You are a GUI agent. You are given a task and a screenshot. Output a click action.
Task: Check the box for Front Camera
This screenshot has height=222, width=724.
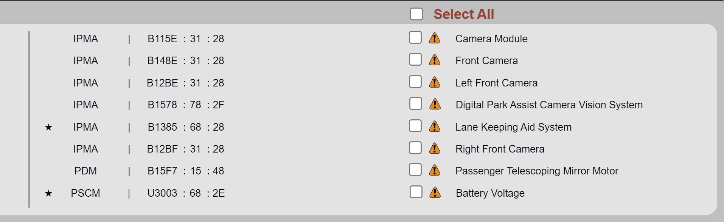[415, 60]
